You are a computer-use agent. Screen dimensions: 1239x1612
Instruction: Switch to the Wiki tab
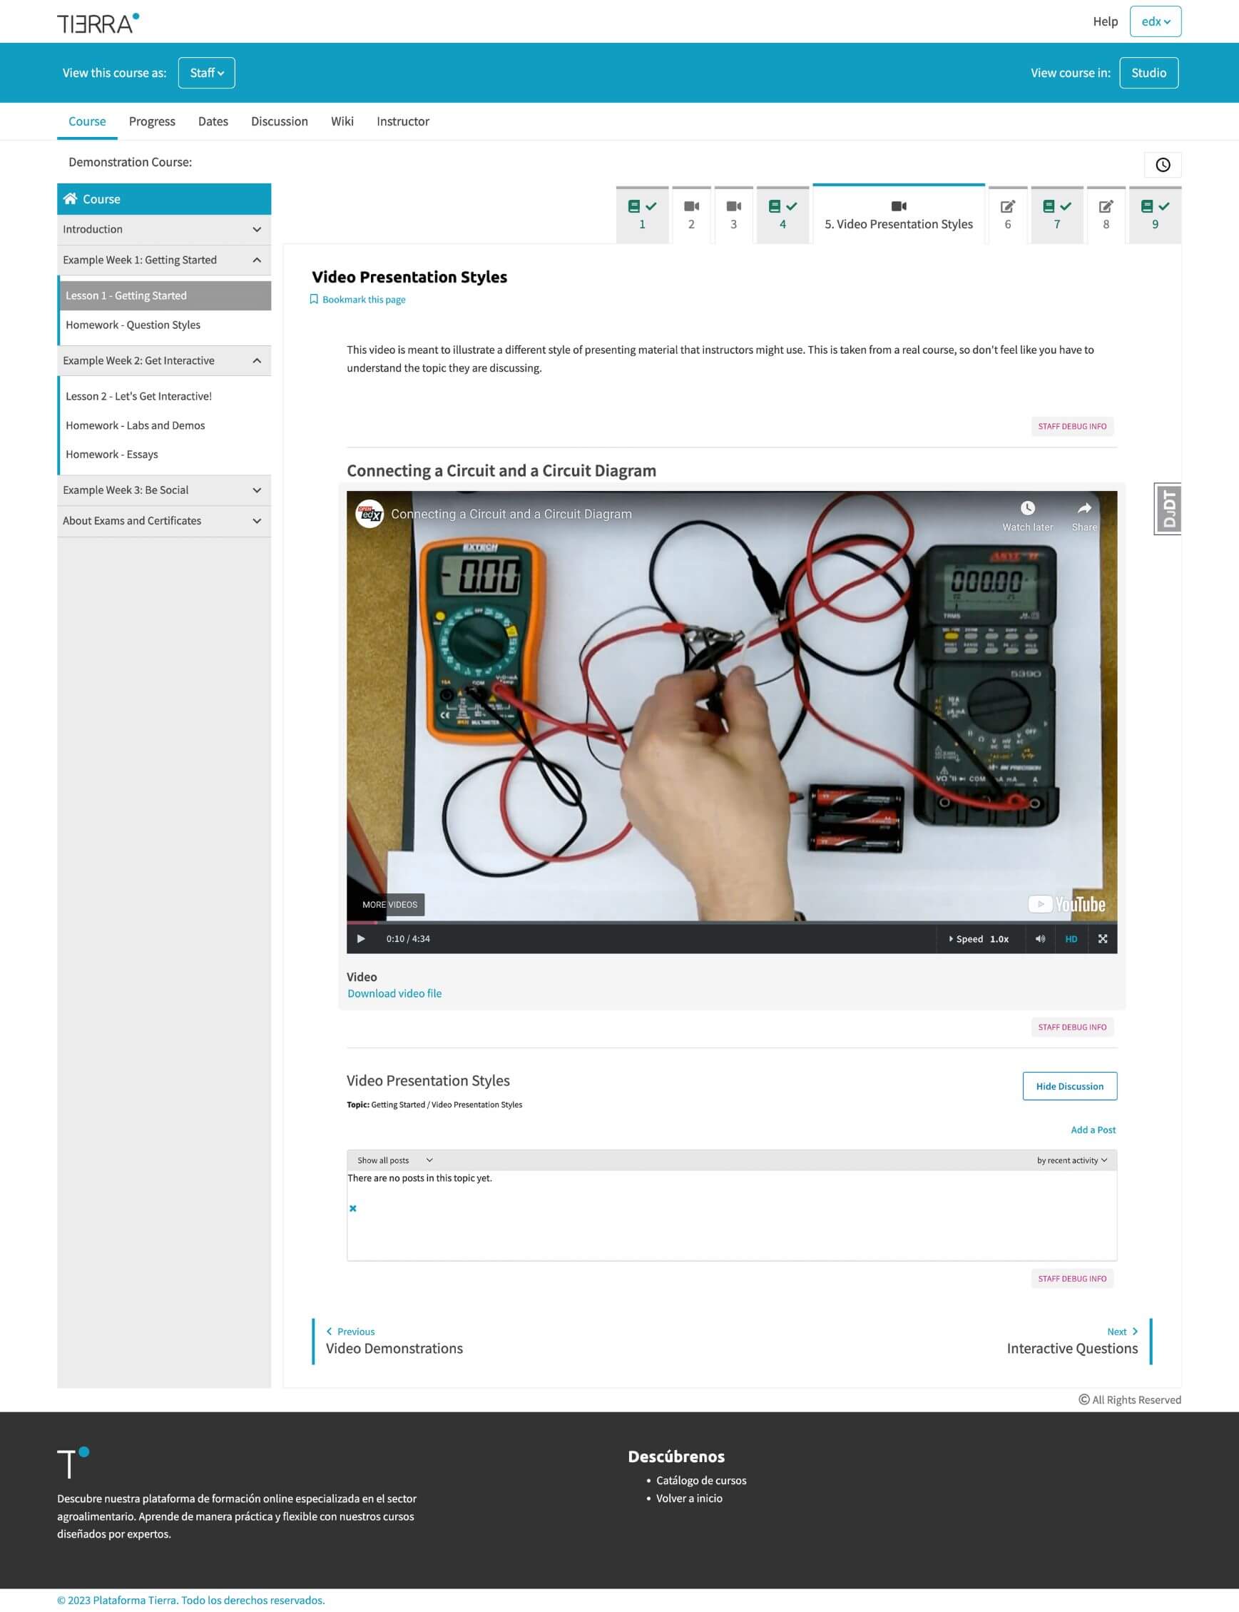342,121
